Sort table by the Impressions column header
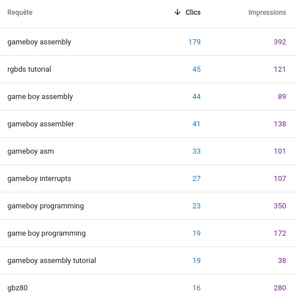Viewport: 297px width, 300px height. 267,13
